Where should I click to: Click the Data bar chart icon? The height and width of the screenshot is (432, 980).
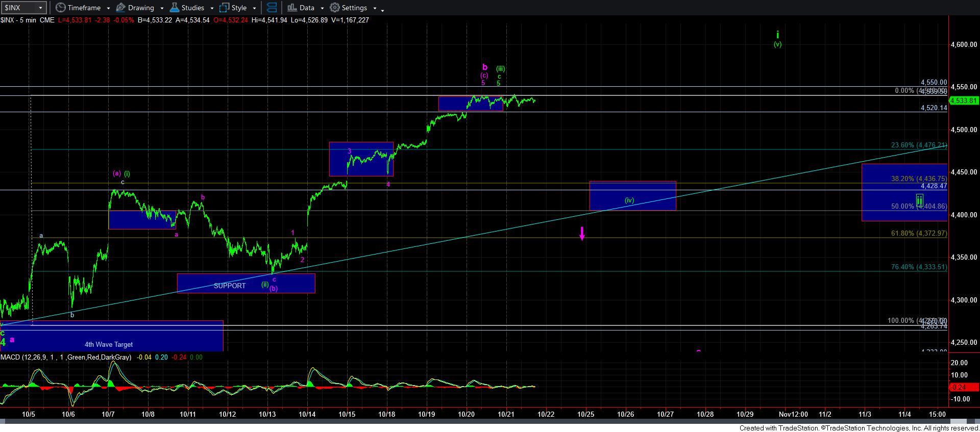click(x=292, y=8)
